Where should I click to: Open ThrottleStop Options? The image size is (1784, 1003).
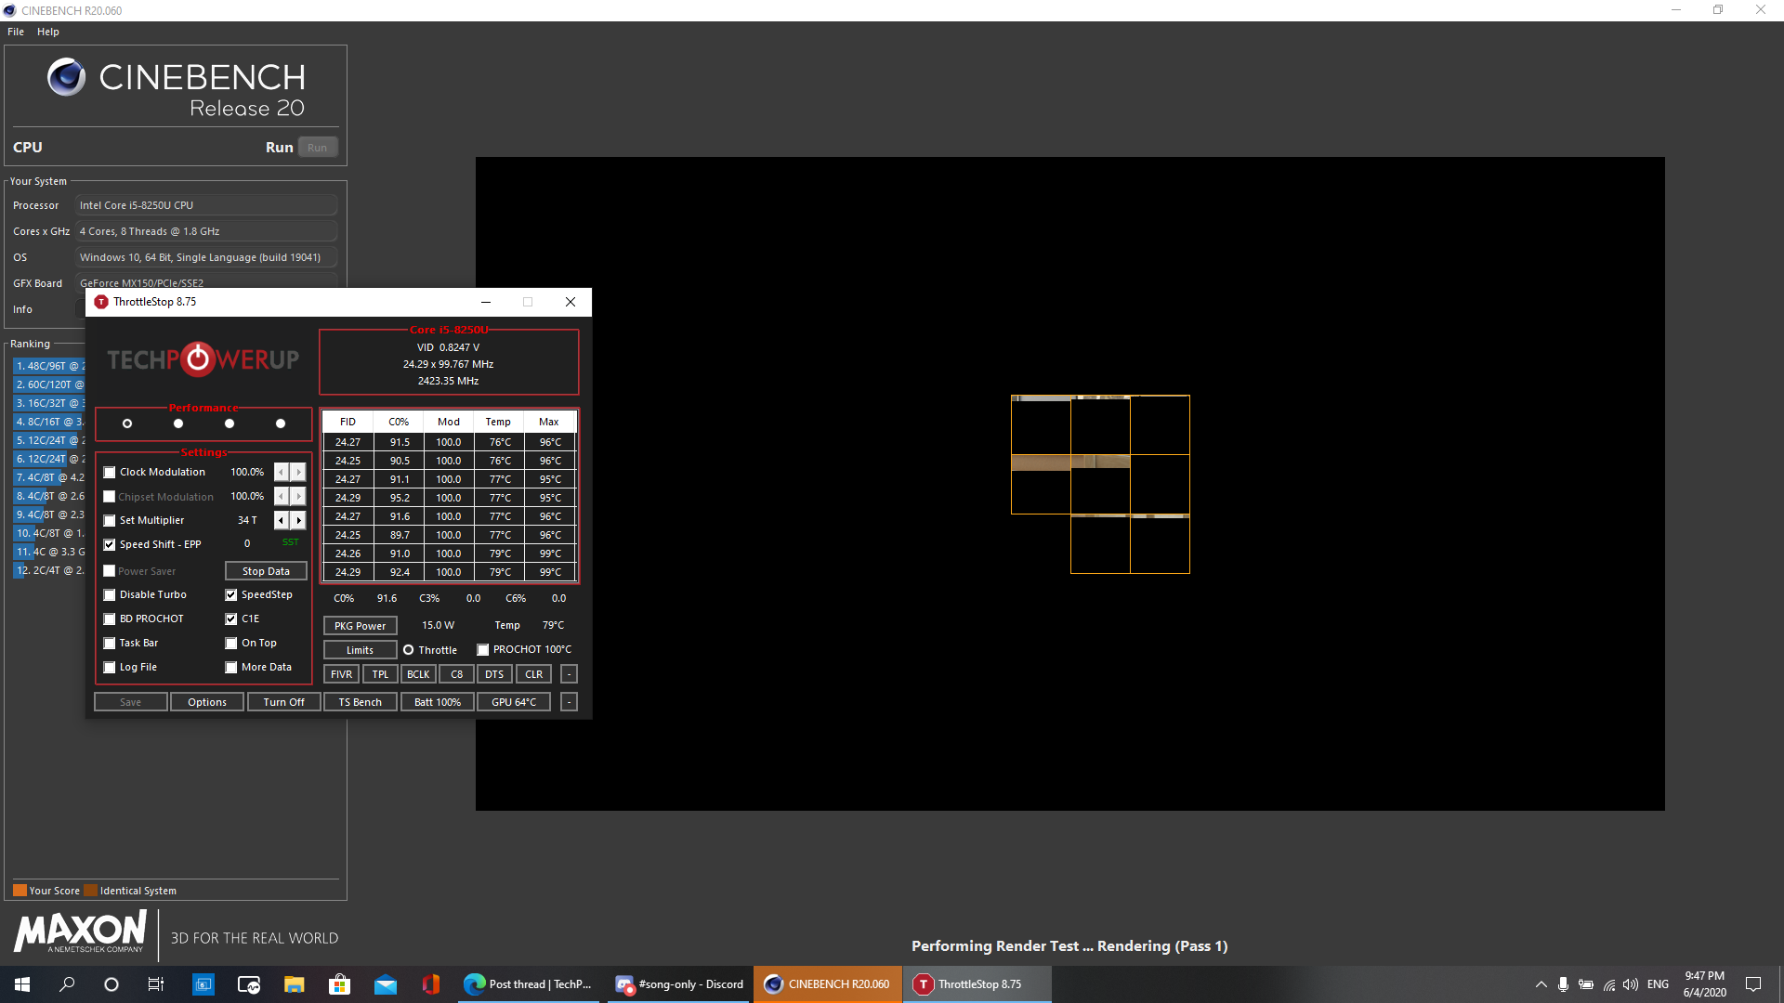click(x=207, y=702)
